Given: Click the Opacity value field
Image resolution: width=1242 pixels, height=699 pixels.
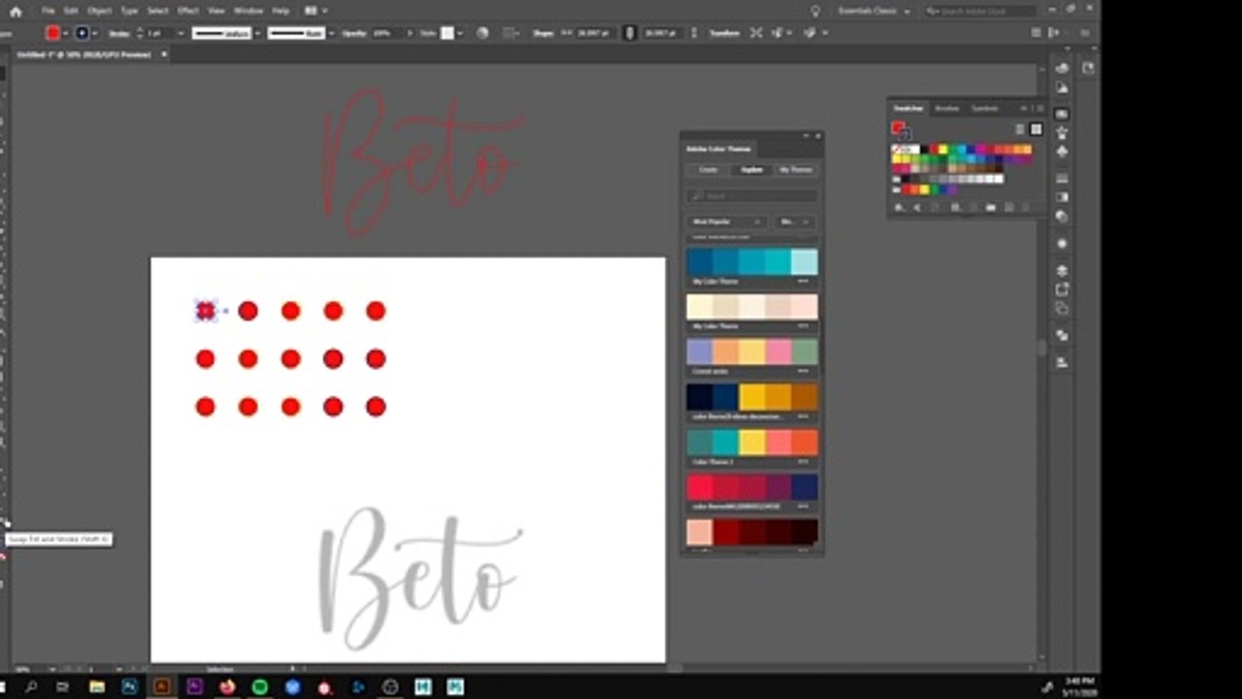Looking at the screenshot, I should pos(384,32).
